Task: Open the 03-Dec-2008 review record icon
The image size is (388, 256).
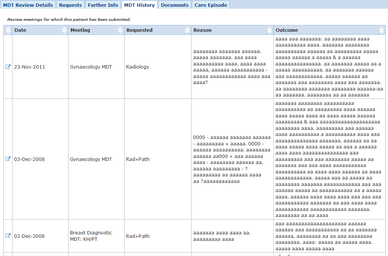Action: 8,159
